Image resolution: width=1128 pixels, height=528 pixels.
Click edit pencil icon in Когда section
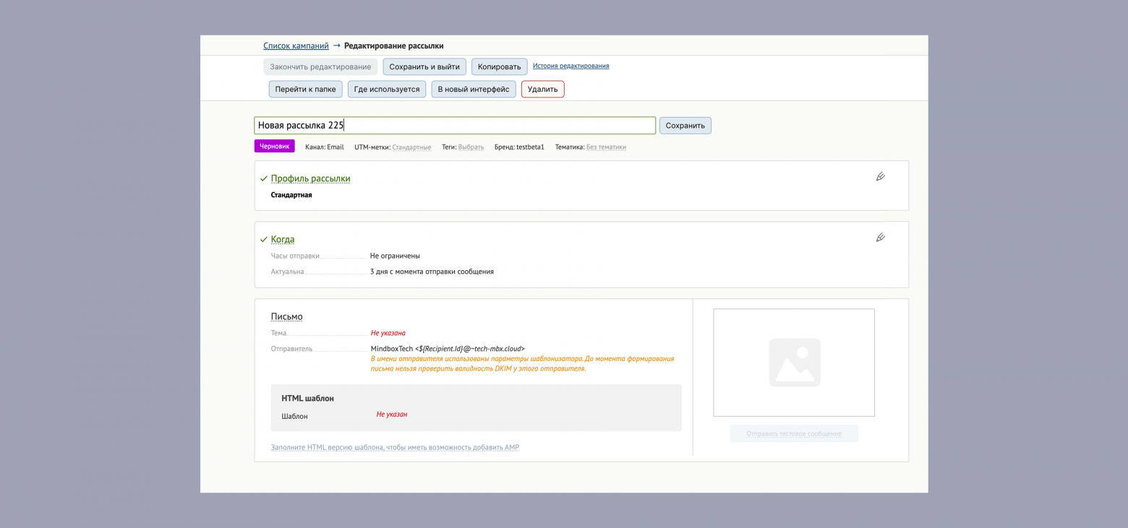click(x=880, y=238)
